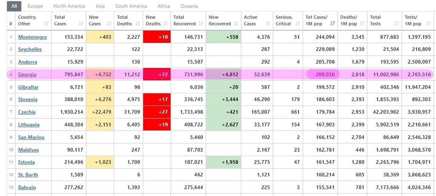Open the Montenegro country link
The image size is (436, 196).
click(x=32, y=37)
